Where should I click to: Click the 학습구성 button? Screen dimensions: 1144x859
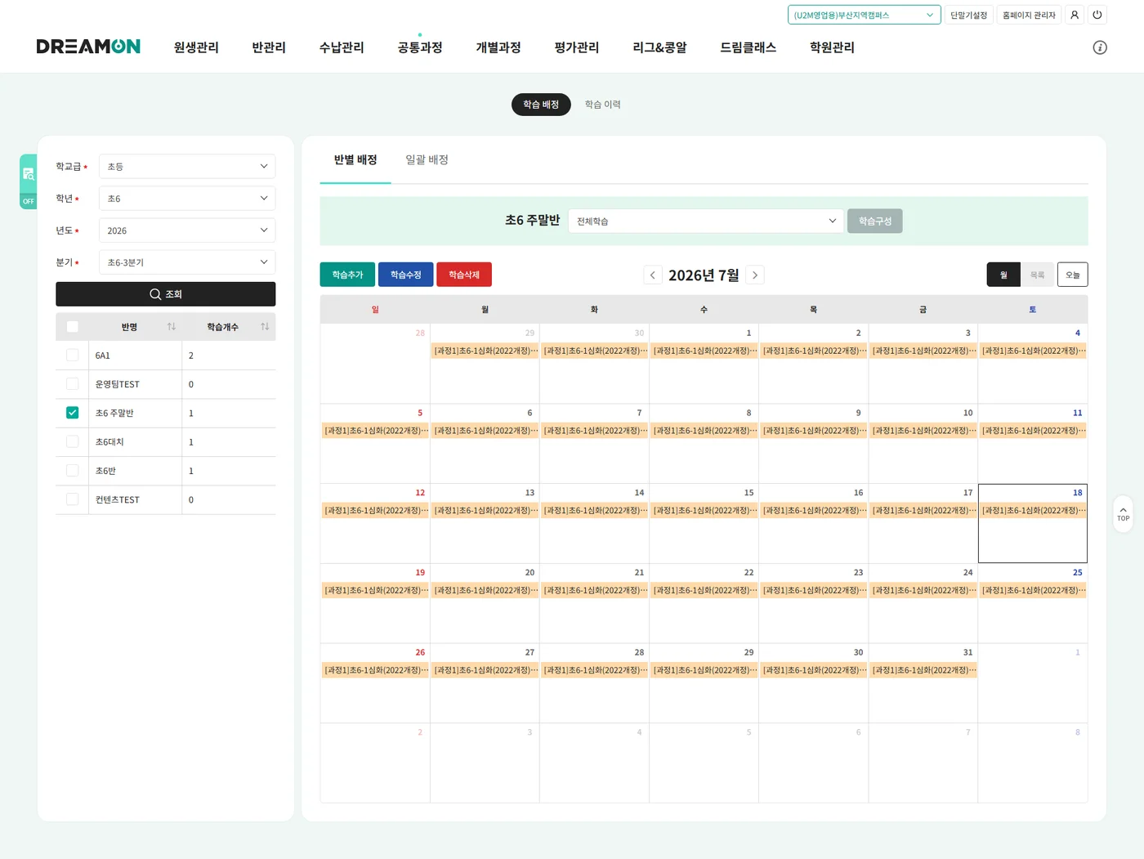[x=875, y=221]
